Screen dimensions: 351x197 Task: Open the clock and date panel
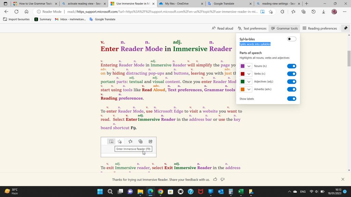point(335,192)
